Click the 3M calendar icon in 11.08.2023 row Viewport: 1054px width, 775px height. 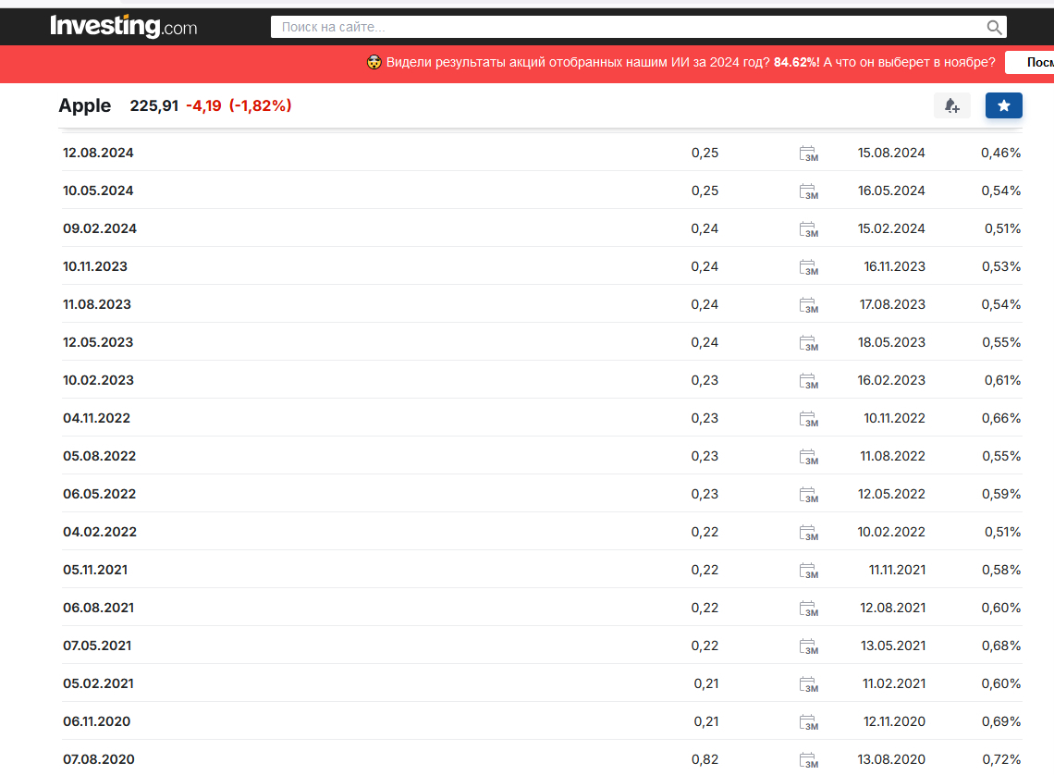[809, 306]
